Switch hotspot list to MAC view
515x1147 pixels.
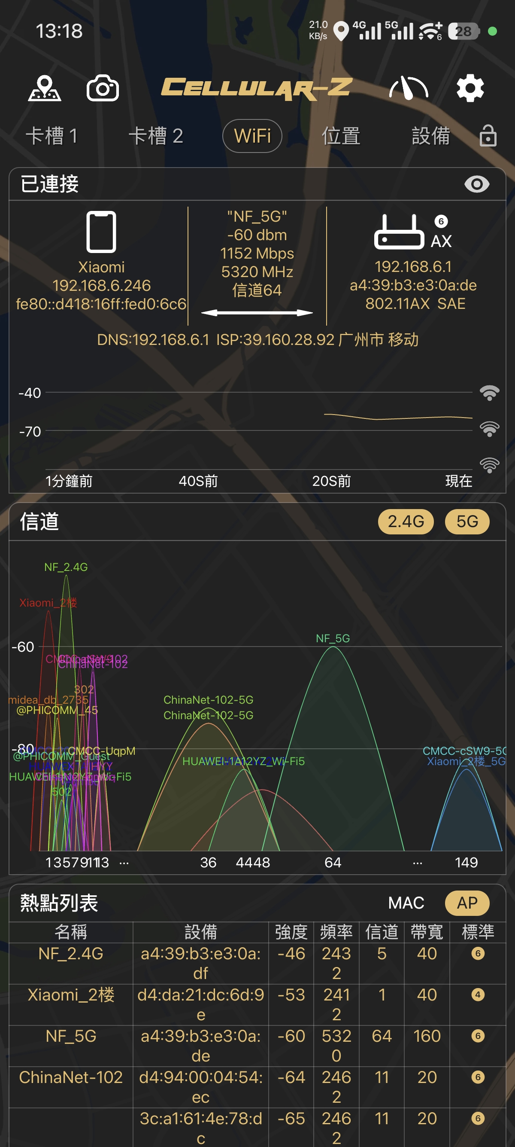tap(406, 903)
